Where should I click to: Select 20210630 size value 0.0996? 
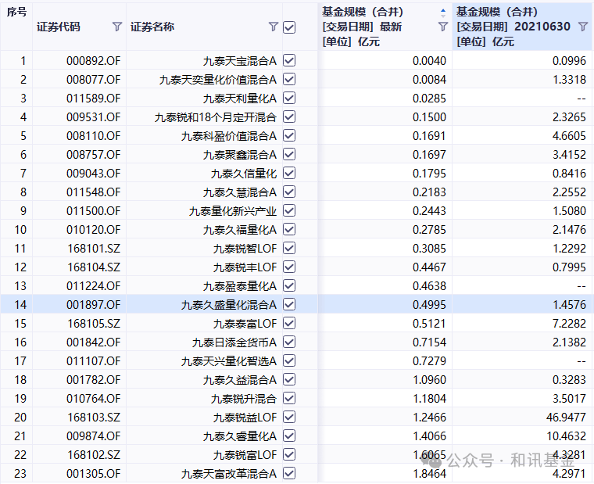click(569, 61)
